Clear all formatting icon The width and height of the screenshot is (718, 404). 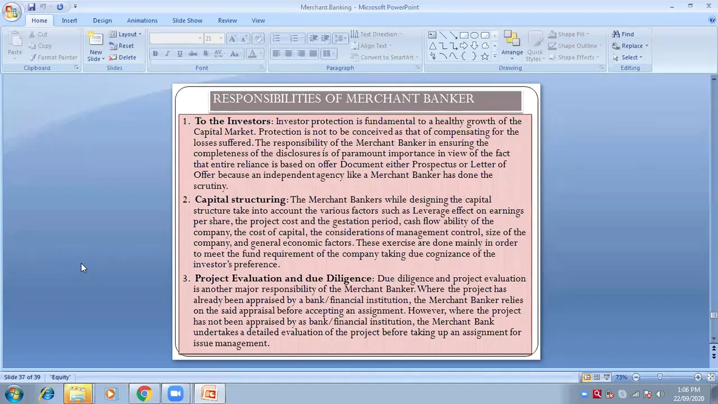(x=258, y=38)
